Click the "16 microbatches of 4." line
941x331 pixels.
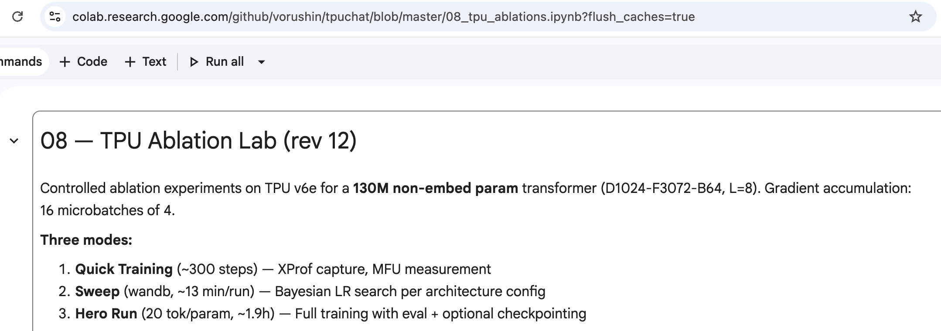(107, 210)
